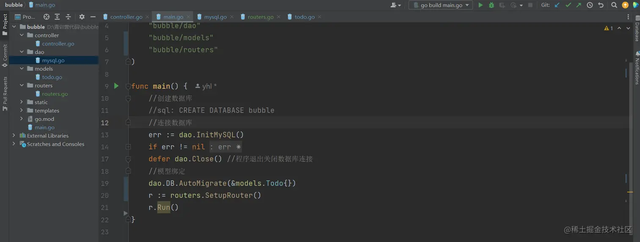
Task: Open Project panel gear options
Action: pos(82,17)
